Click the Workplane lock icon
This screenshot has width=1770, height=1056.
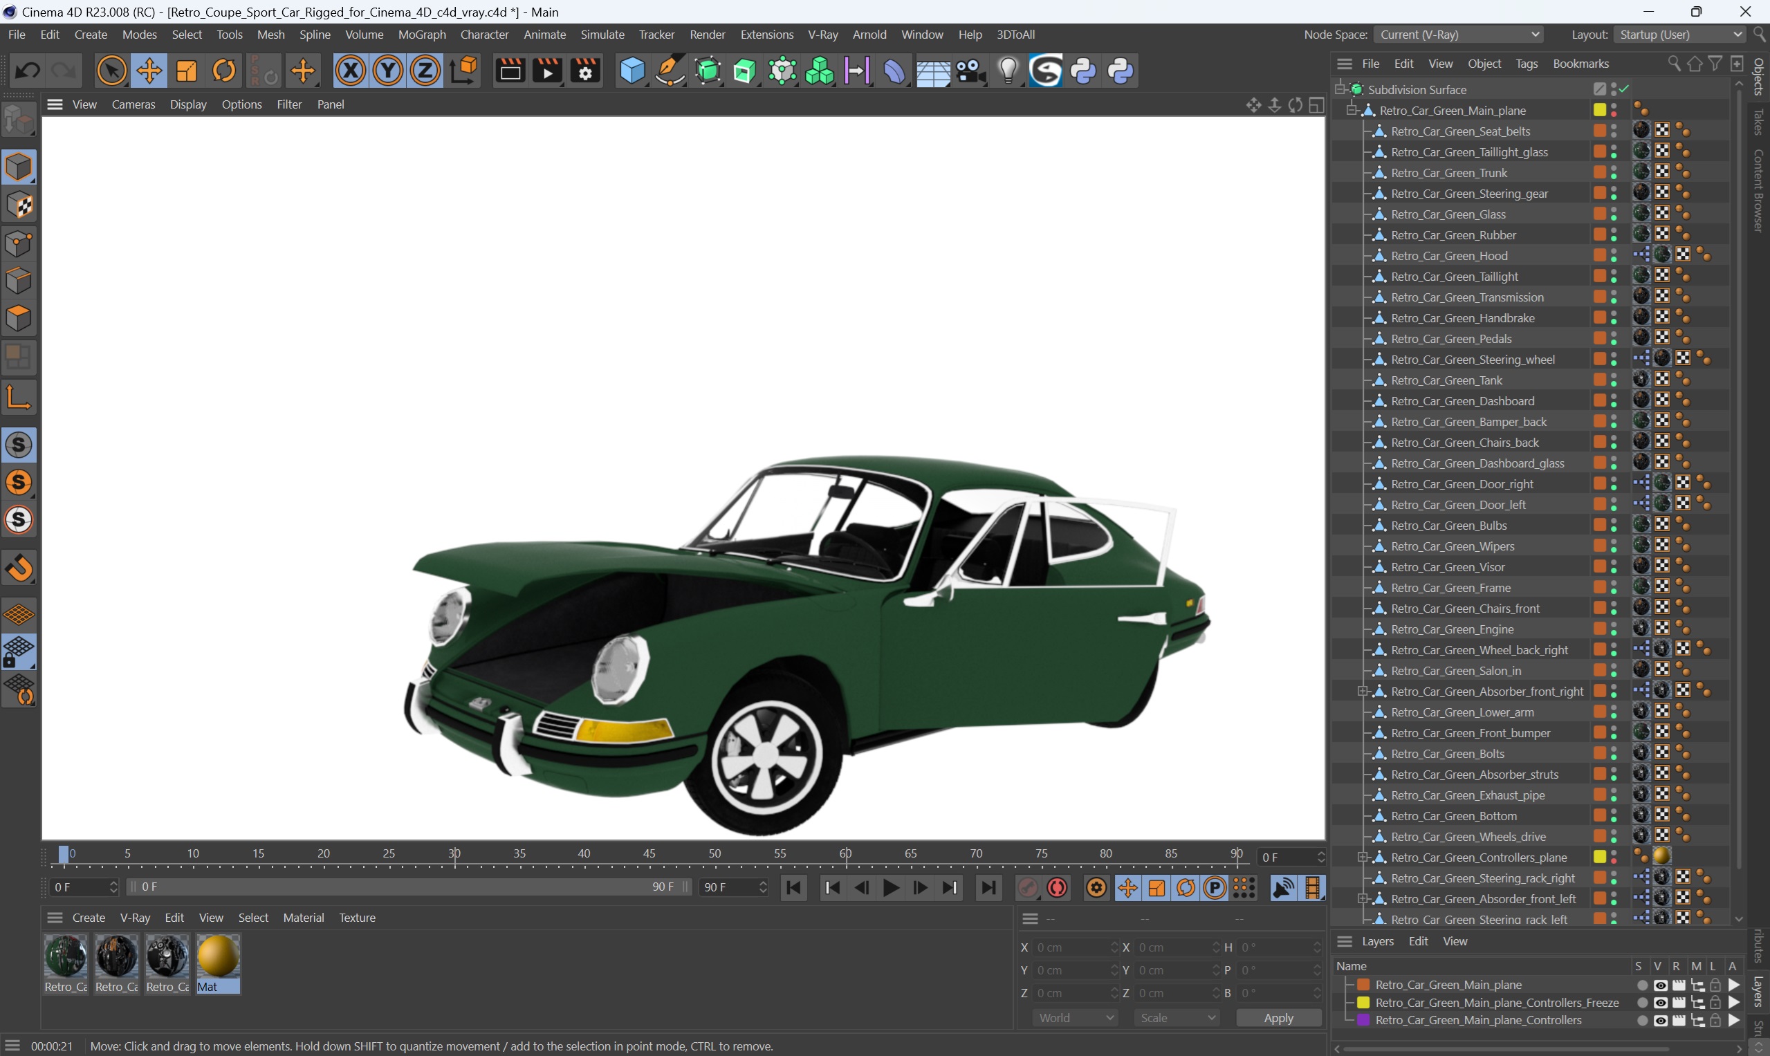(x=19, y=653)
